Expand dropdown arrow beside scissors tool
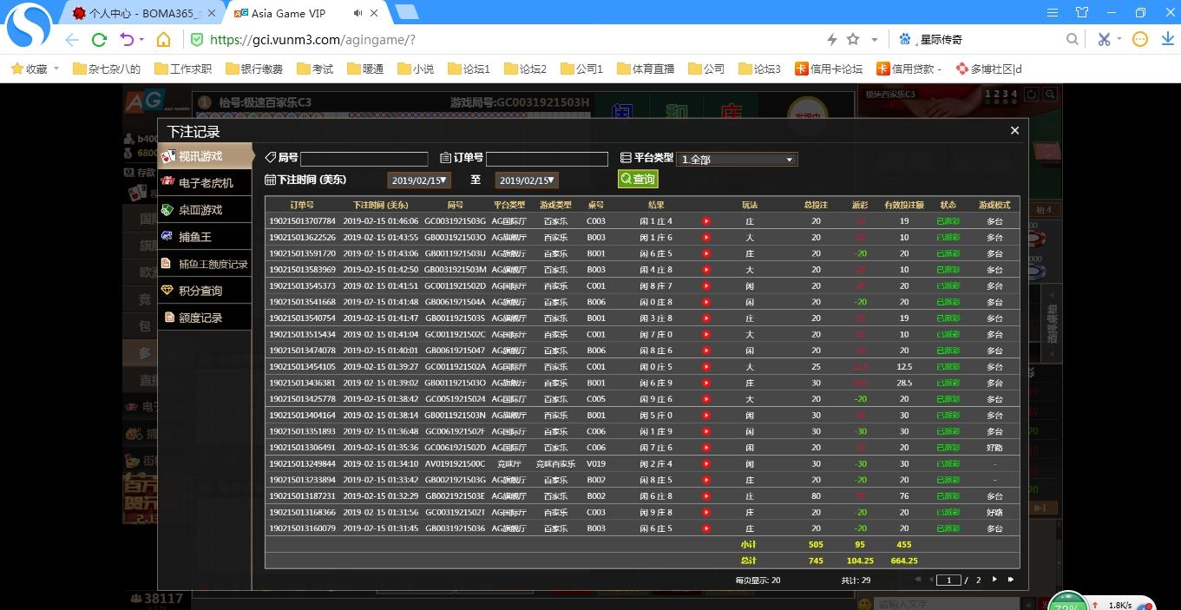This screenshot has height=610, width=1181. 1119,40
